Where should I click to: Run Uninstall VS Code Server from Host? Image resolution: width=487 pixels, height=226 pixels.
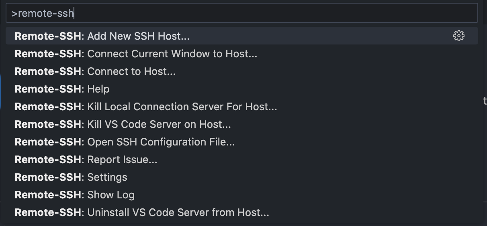(241, 212)
